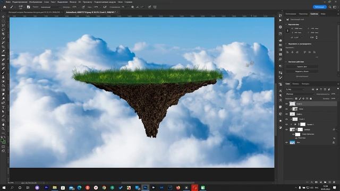Click the Select Subject quick action button
The height and width of the screenshot is (191, 340).
coord(302,71)
